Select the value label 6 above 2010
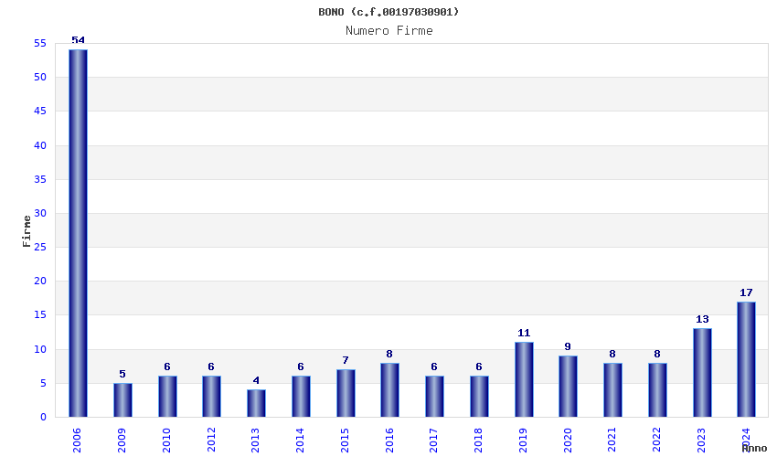Screen dimensions: 777x457 point(167,367)
